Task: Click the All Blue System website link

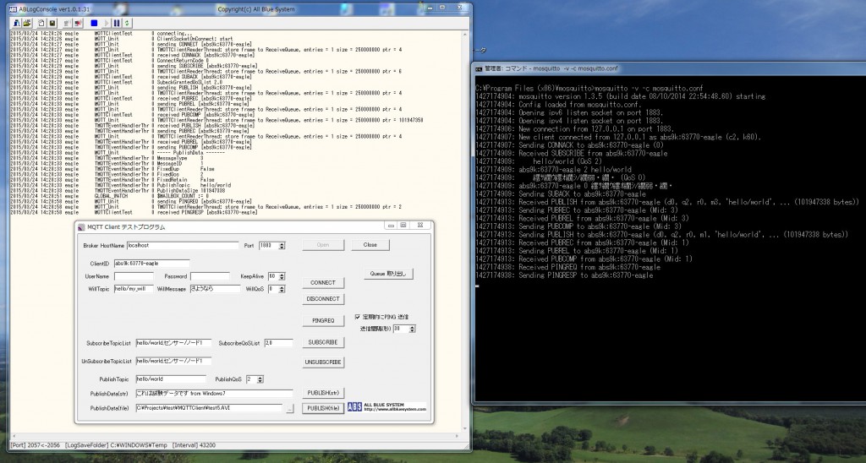Action: [x=396, y=411]
